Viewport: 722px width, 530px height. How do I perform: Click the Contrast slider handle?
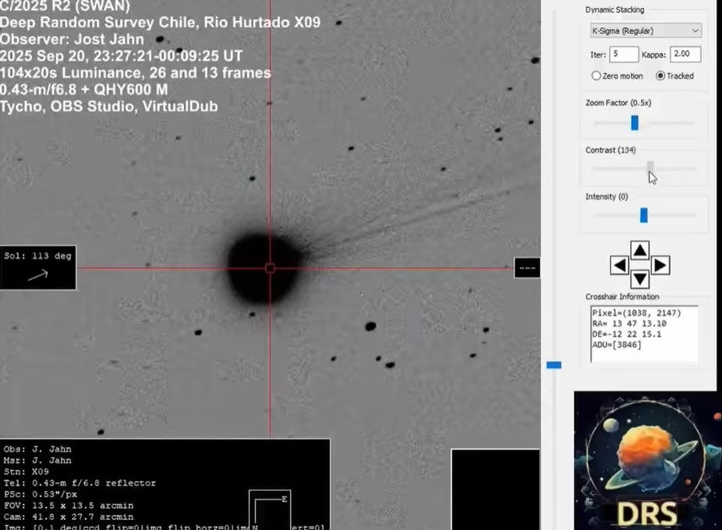[650, 168]
